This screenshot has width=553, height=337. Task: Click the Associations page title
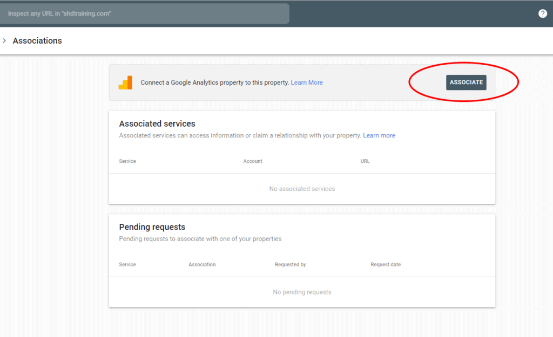coord(37,41)
